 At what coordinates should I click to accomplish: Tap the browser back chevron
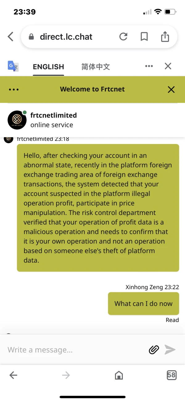(x=10, y=37)
